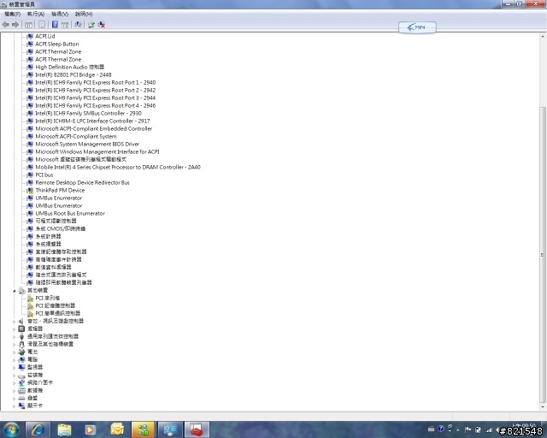This screenshot has height=438, width=547.
Task: Select ICH9 PCI Express Root Port 4 - 2946
Action: click(x=95, y=105)
